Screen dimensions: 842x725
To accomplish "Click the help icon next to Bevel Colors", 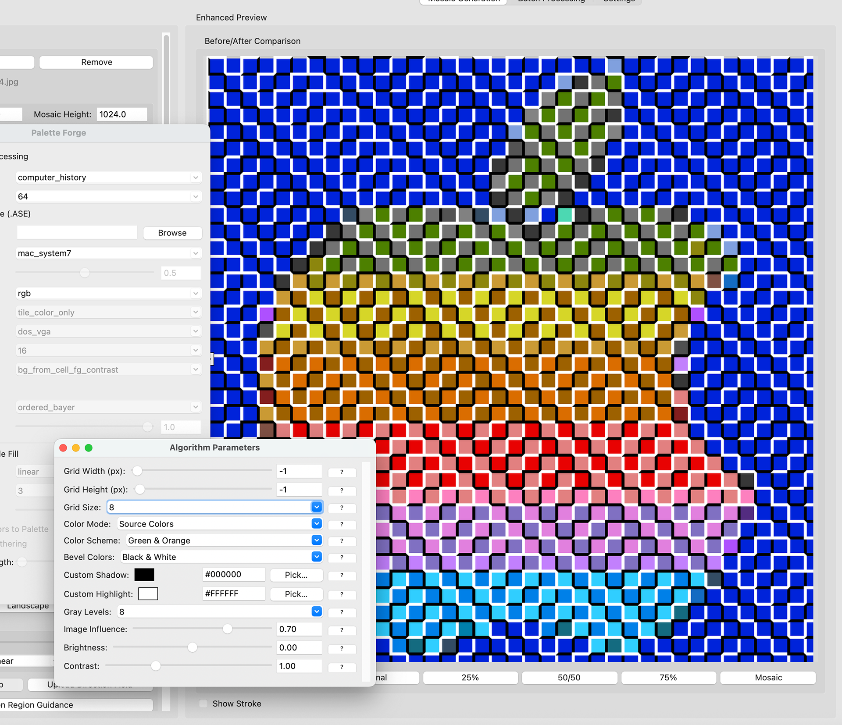I will pos(342,558).
